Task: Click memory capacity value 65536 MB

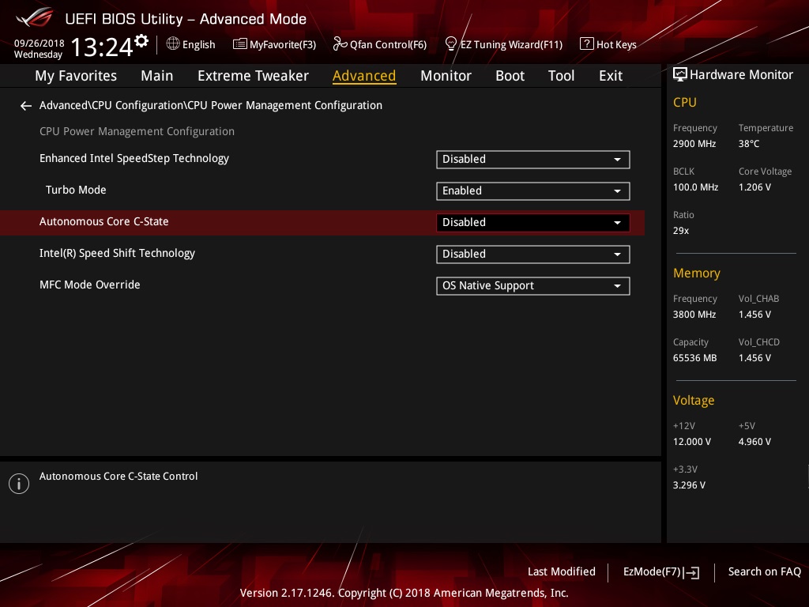Action: [x=694, y=358]
